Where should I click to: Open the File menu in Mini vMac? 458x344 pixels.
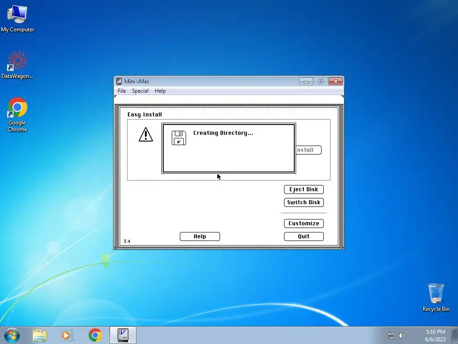(x=122, y=91)
